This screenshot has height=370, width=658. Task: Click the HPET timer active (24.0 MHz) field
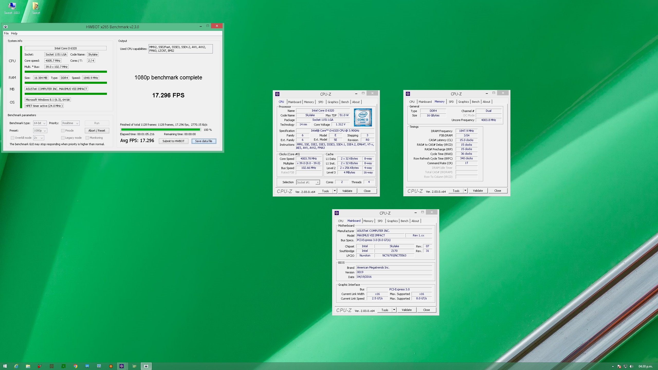[x=44, y=106]
